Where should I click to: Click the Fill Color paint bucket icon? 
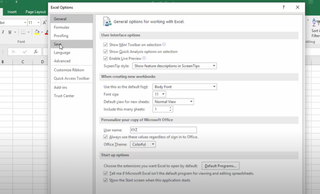point(37,32)
